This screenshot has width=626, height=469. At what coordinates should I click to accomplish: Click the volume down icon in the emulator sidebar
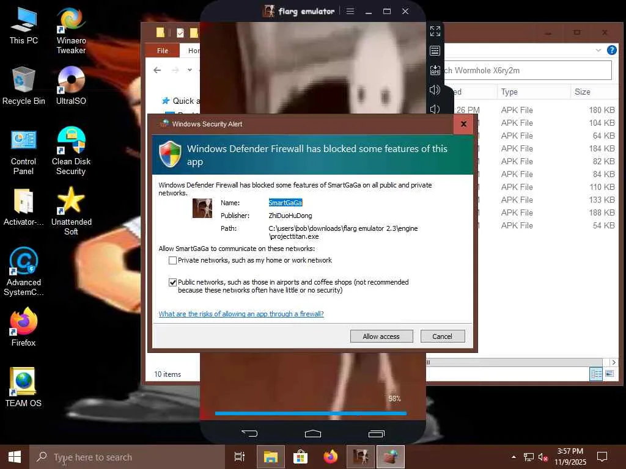[435, 109]
